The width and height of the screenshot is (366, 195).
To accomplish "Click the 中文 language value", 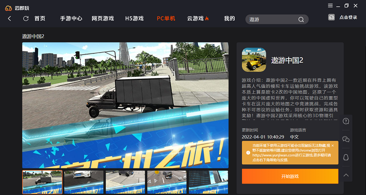I will [x=294, y=137].
